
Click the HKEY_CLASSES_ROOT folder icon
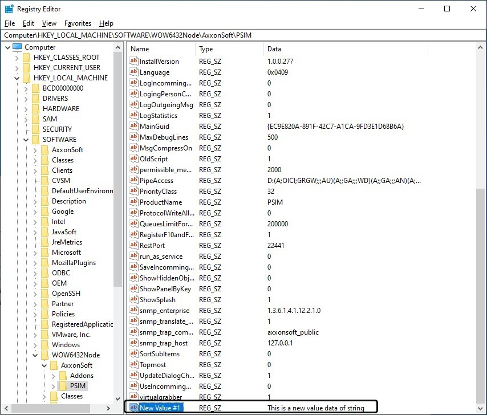point(26,58)
